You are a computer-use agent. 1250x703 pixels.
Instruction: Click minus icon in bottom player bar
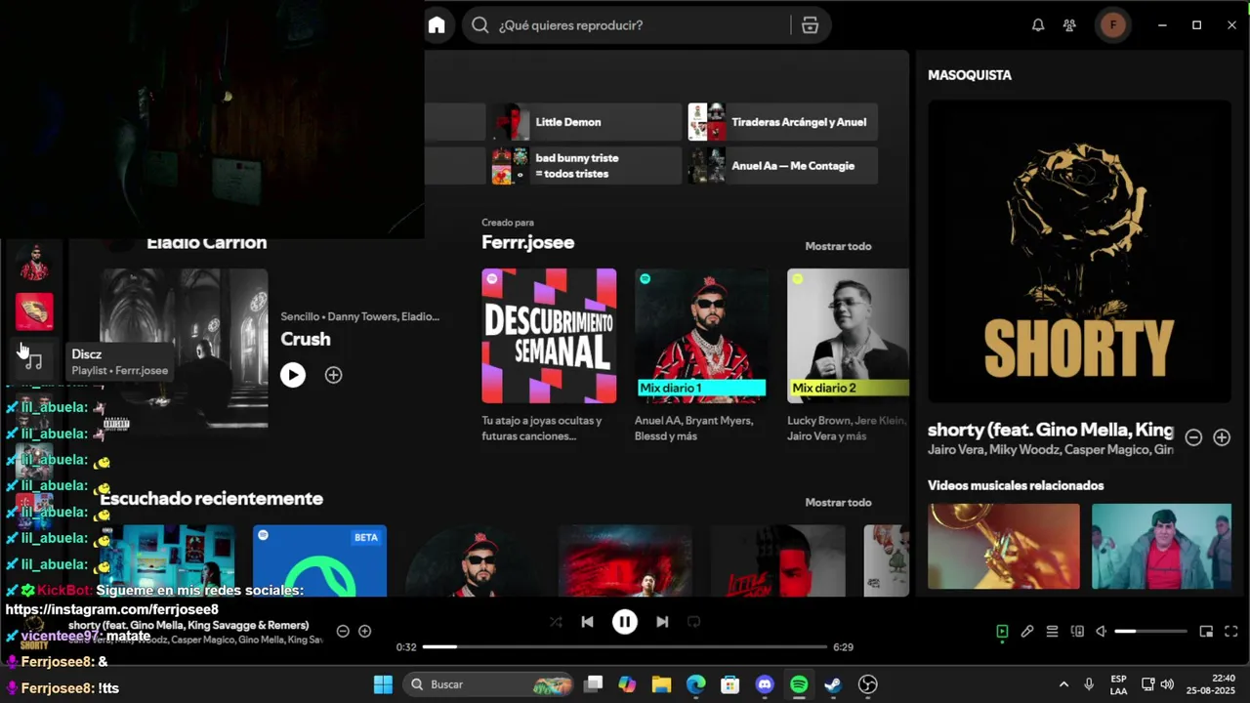coord(343,631)
